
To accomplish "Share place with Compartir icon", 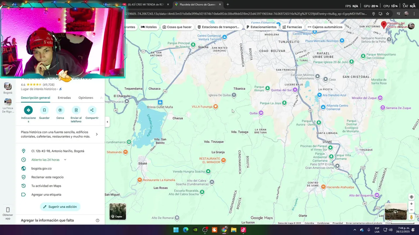I will point(92,110).
